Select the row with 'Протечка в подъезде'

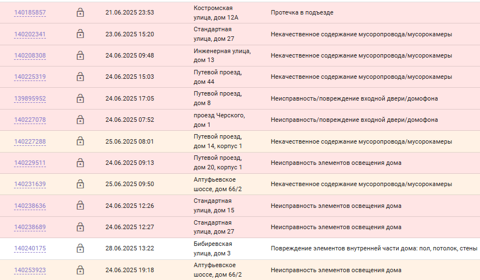point(240,12)
